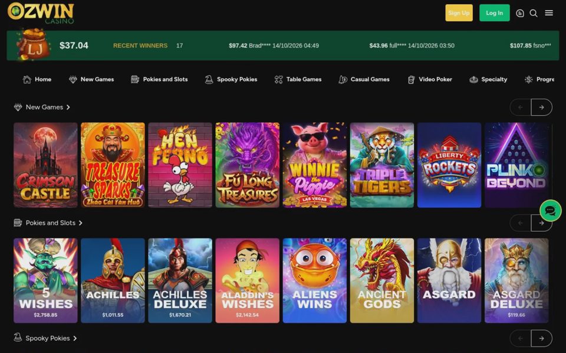Open the Asgard Deluxe $119.66 thumbnail
This screenshot has width=566, height=353.
click(x=516, y=281)
